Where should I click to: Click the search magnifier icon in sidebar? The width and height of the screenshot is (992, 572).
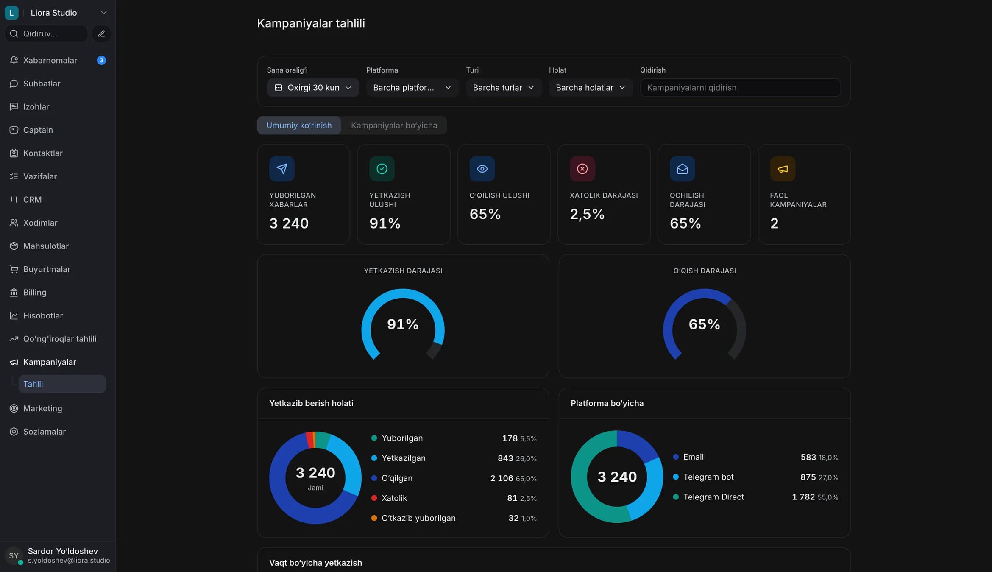click(14, 33)
